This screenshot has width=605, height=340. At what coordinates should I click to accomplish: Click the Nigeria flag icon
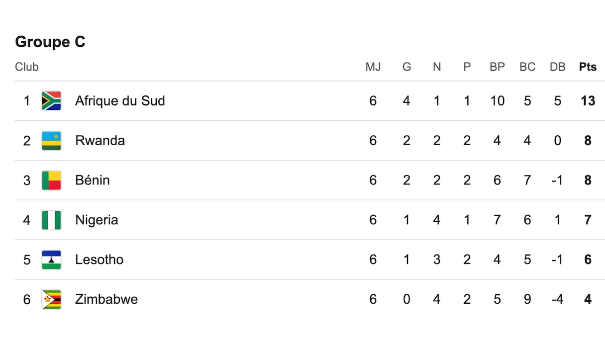[51, 220]
